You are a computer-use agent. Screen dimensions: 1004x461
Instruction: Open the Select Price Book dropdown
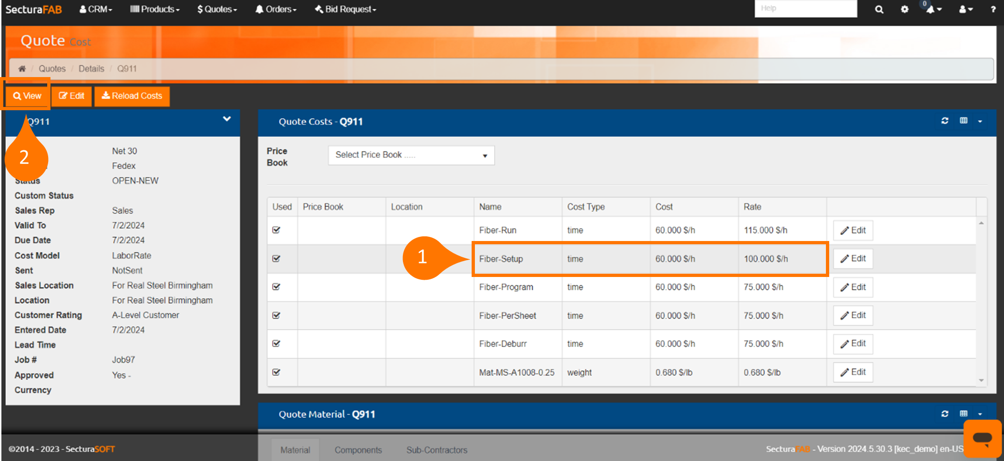click(411, 155)
